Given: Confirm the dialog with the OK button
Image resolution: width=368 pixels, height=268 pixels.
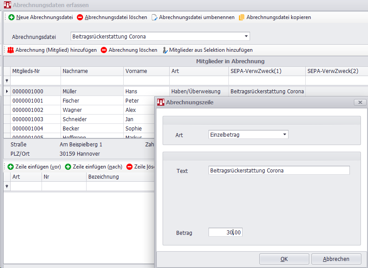Looking at the screenshot, I should (x=284, y=259).
